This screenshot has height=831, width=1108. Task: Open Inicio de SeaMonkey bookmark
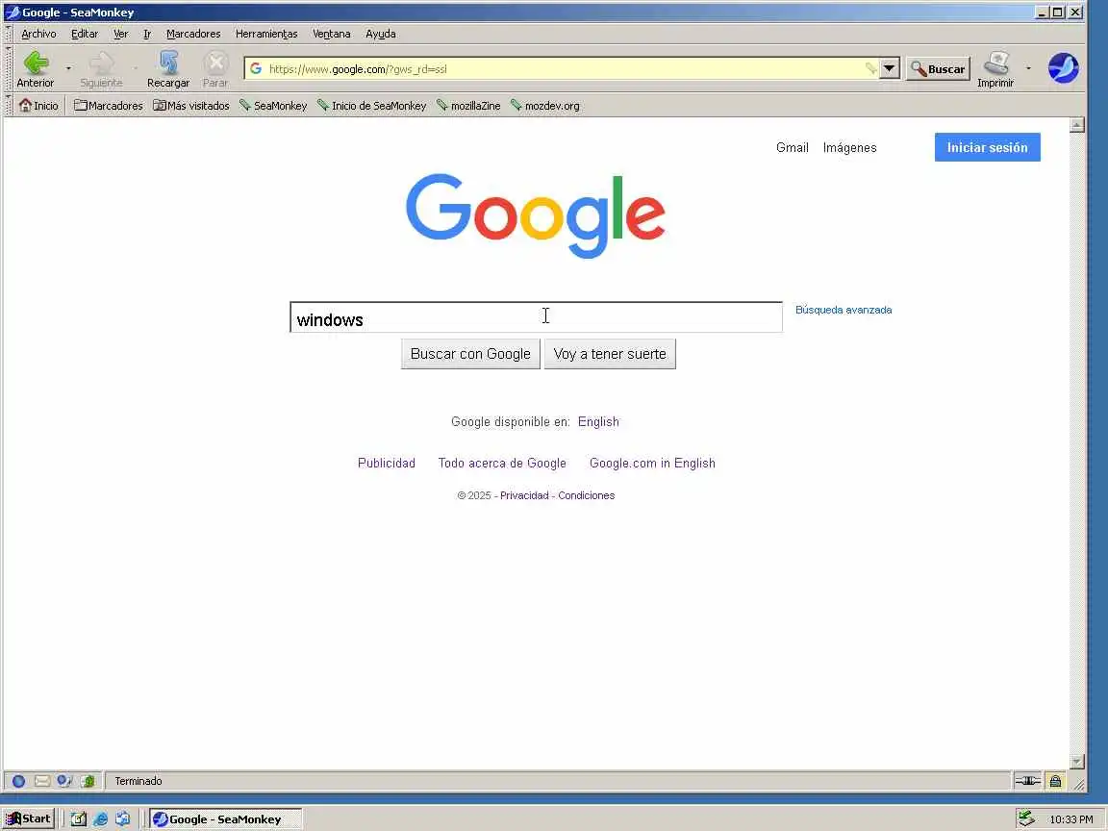tap(371, 105)
